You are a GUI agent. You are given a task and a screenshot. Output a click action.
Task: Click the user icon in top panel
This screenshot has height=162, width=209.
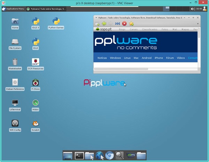205,9
